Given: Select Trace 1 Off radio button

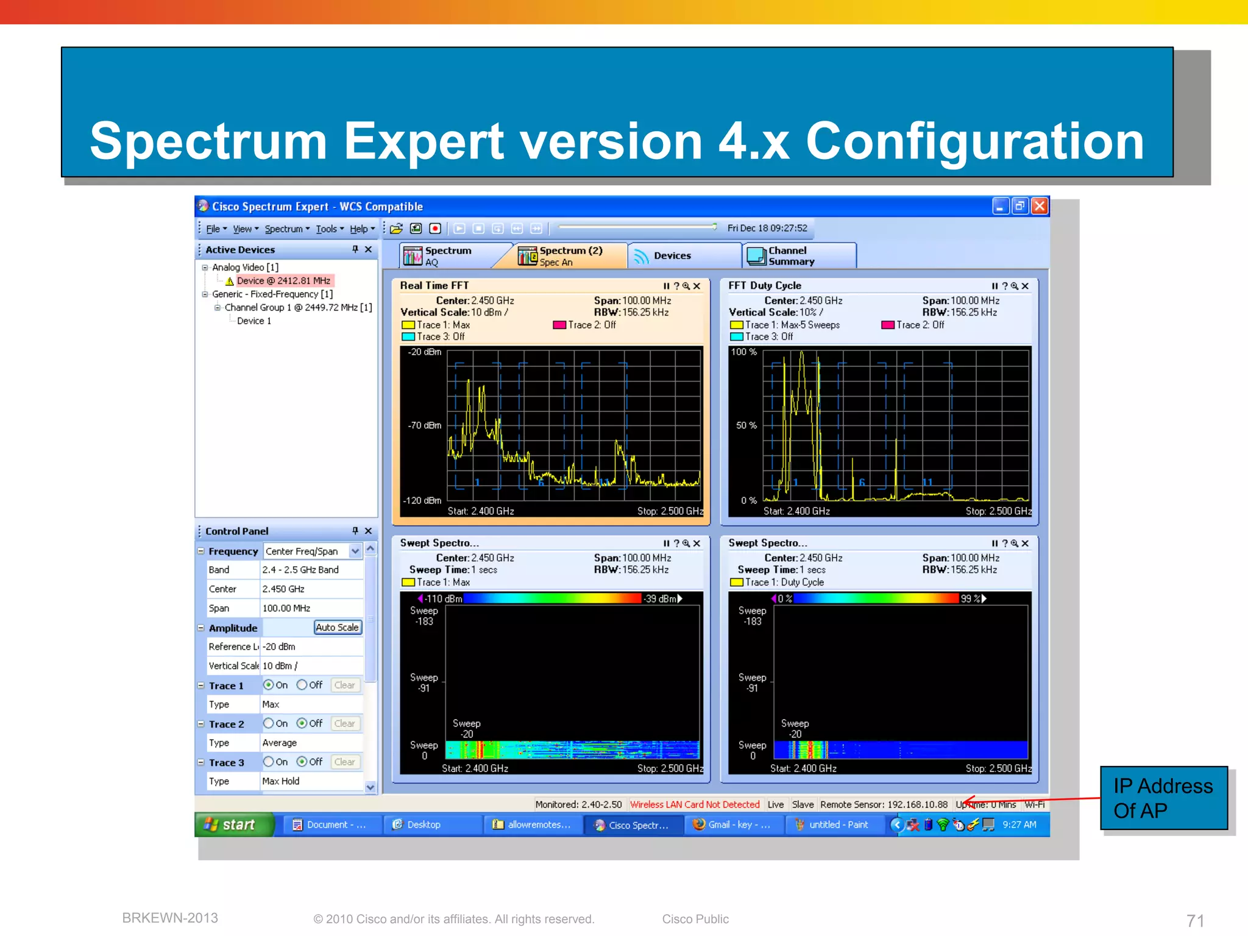Looking at the screenshot, I should (302, 685).
